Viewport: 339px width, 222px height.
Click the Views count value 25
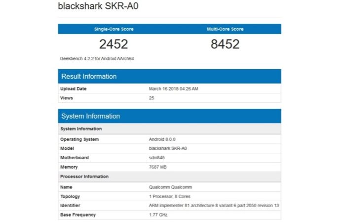pos(151,98)
